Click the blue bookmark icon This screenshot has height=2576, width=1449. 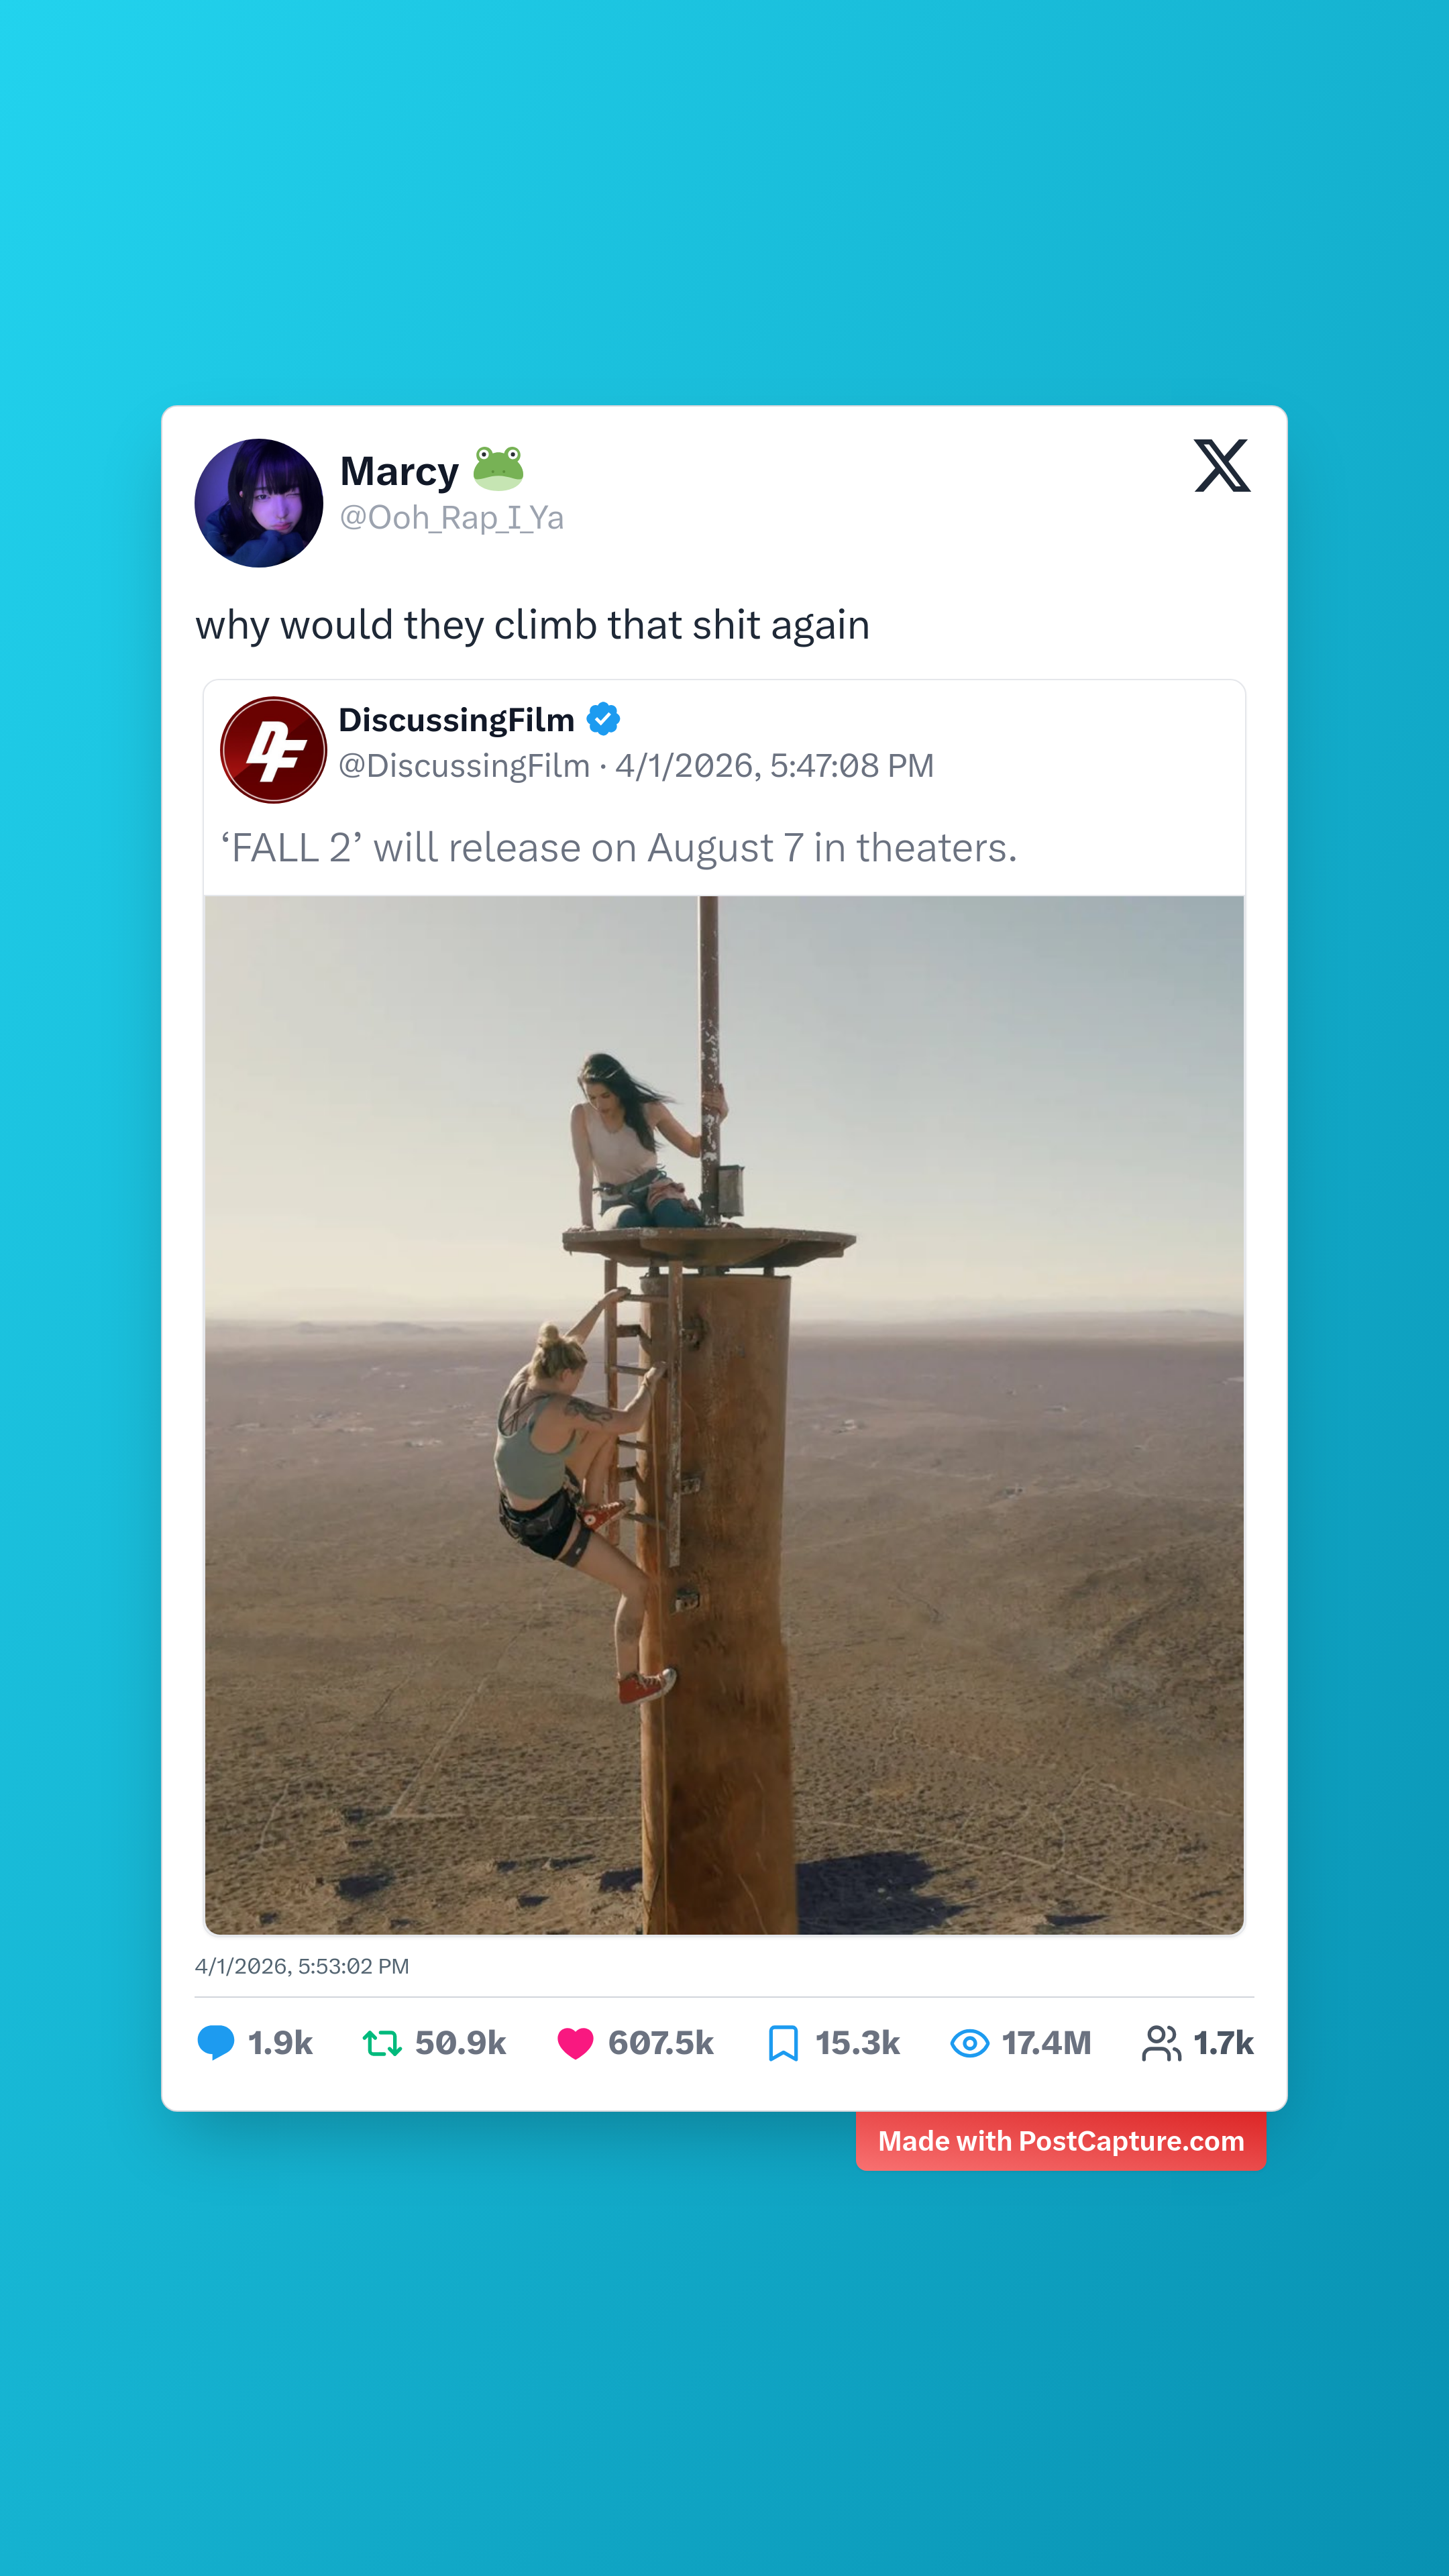pos(783,2043)
